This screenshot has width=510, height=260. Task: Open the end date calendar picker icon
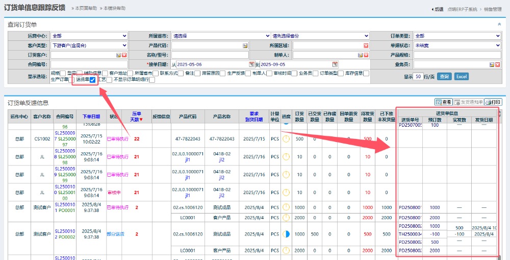pos(335,64)
